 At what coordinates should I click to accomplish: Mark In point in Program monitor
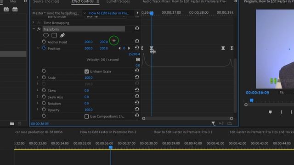(282, 112)
